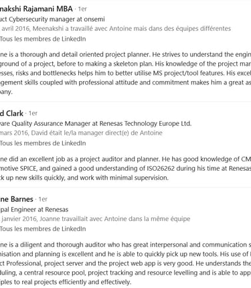Click Joanne's recommendation about diligent and thorough auditor
Viewport: 251px width, 288px height.
point(125,263)
